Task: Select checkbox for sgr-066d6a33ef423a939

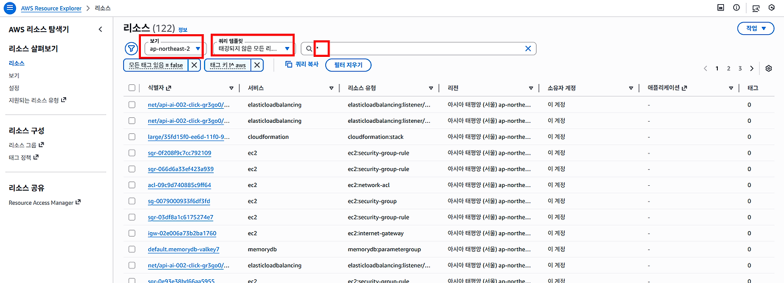Action: coord(132,169)
